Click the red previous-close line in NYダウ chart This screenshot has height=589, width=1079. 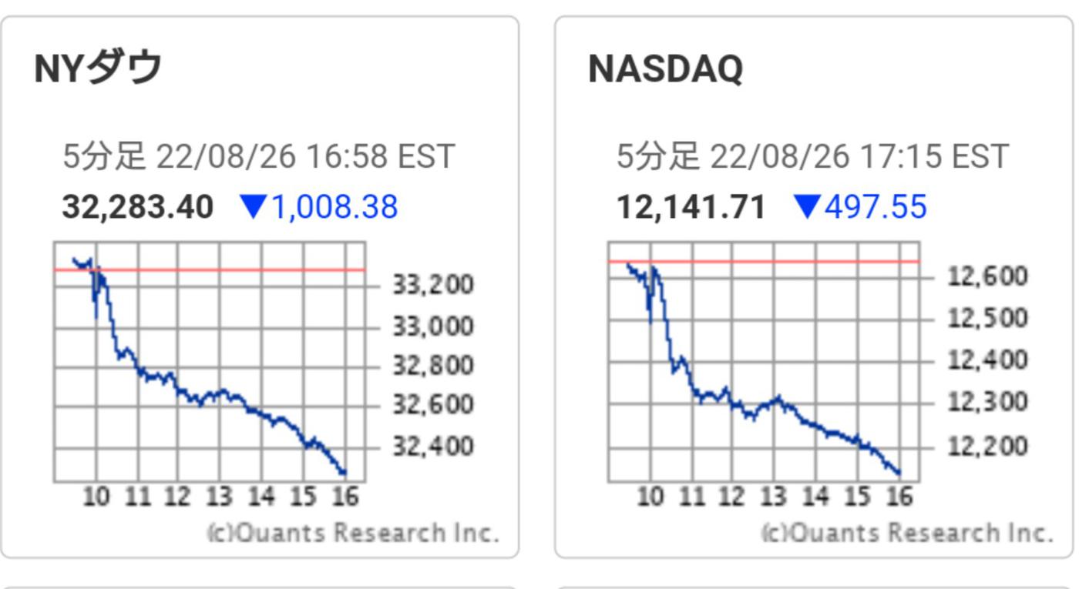[231, 269]
